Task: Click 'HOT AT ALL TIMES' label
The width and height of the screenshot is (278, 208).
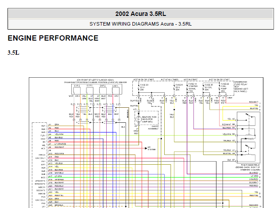Action: (170, 79)
